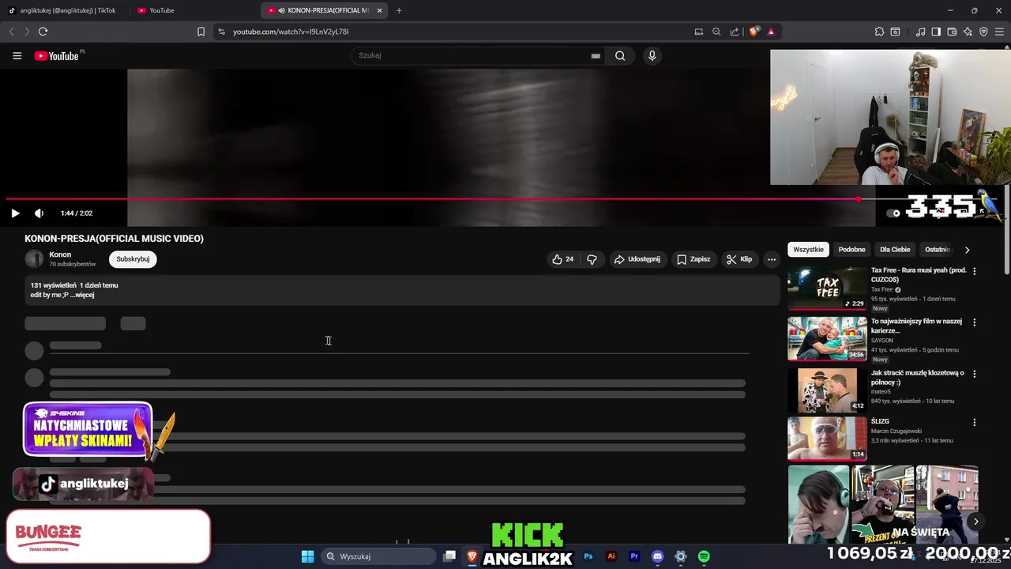The height and width of the screenshot is (569, 1011).
Task: Open Windows Start menu
Action: (x=307, y=556)
